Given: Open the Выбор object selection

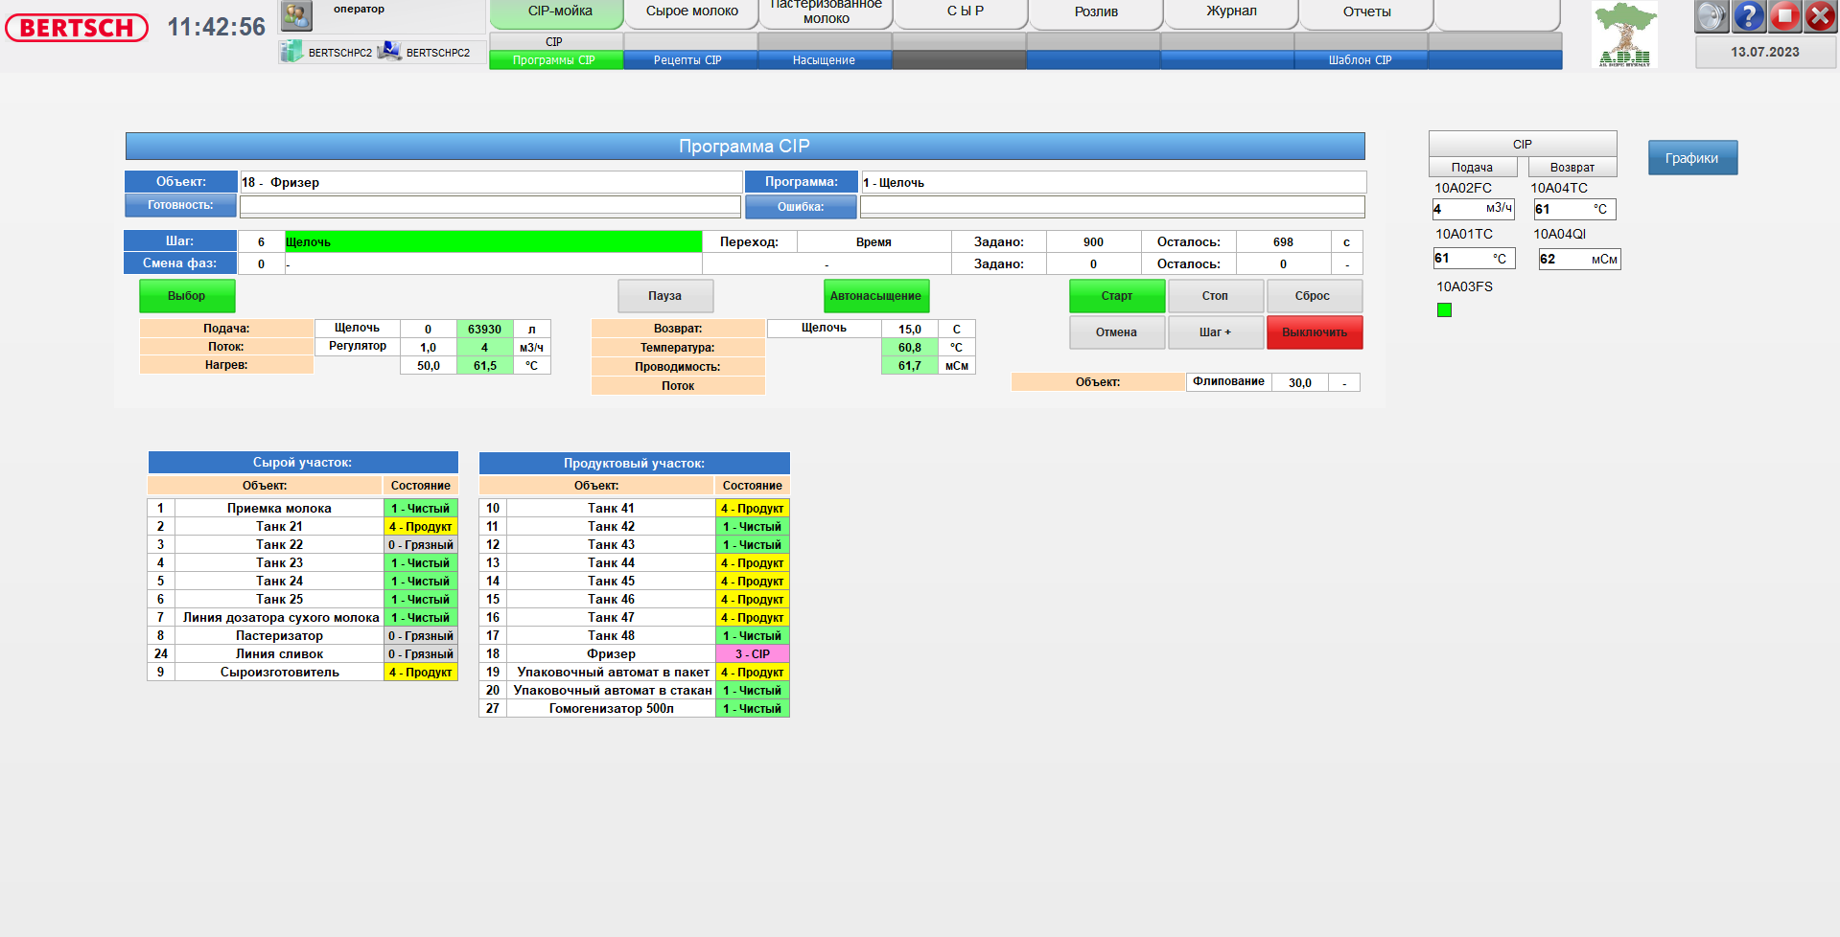Looking at the screenshot, I should point(187,296).
